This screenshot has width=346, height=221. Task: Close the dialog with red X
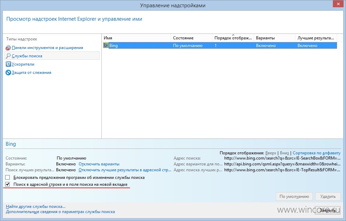(x=339, y=4)
